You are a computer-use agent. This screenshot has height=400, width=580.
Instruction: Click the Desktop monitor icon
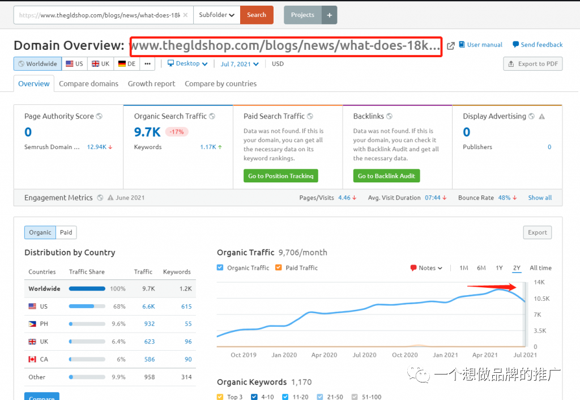[x=170, y=63]
